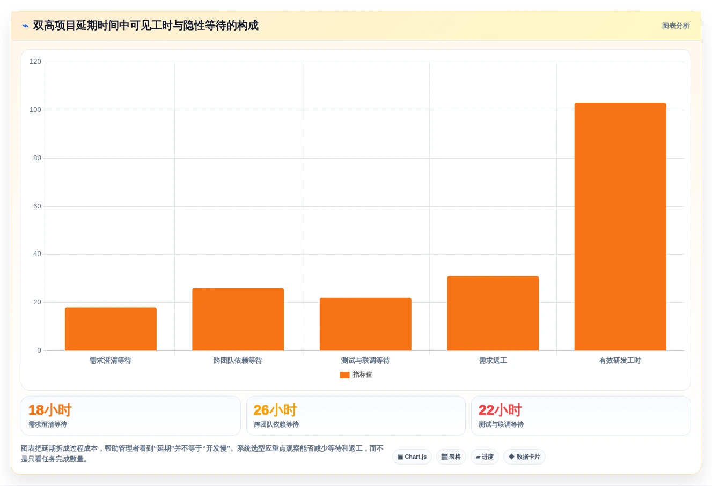
Task: Click the 需求澄清等待 bar in the chart
Action: coord(111,329)
